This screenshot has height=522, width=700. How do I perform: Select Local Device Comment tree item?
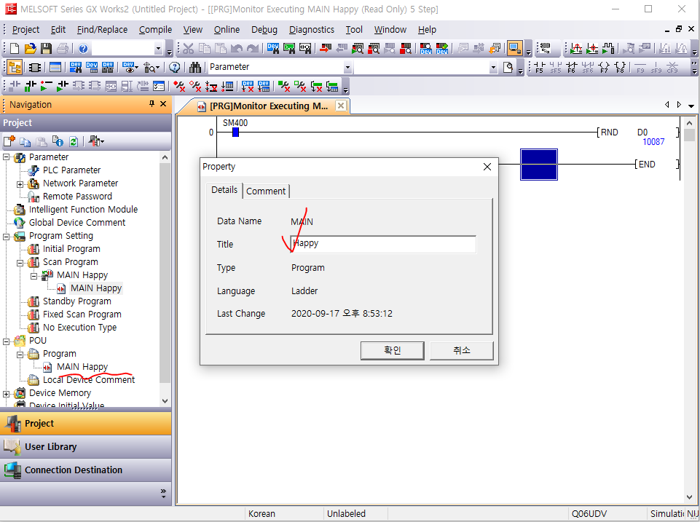89,380
